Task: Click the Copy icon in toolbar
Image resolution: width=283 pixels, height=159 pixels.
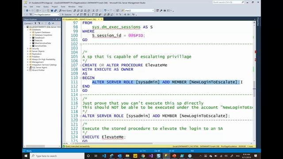Action: (97, 11)
